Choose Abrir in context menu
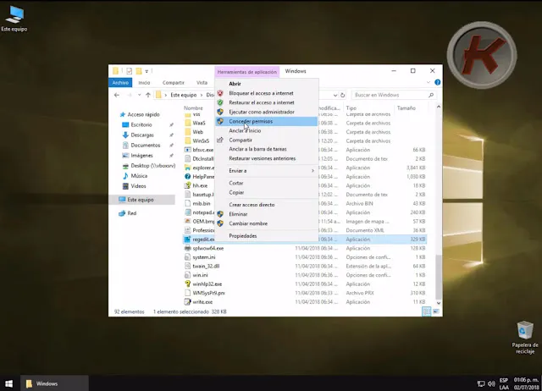 235,84
